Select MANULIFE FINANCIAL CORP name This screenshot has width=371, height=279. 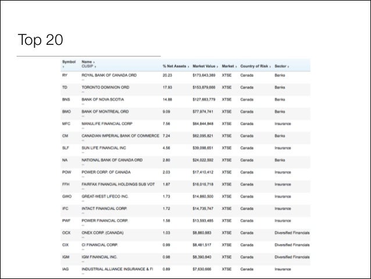pyautogui.click(x=107, y=123)
